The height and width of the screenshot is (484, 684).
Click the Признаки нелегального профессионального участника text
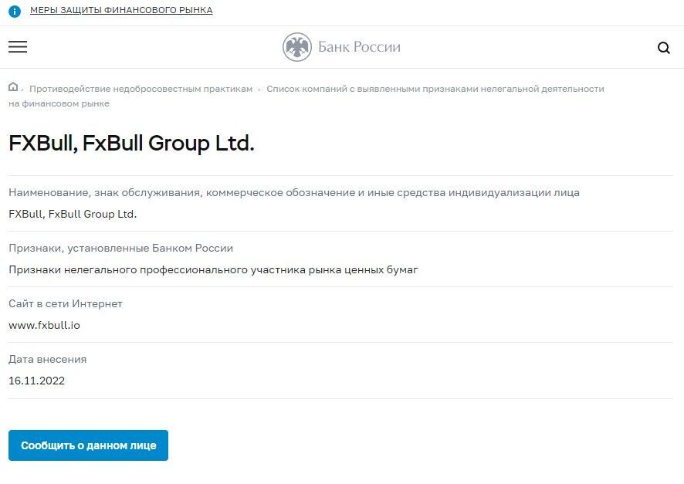213,270
